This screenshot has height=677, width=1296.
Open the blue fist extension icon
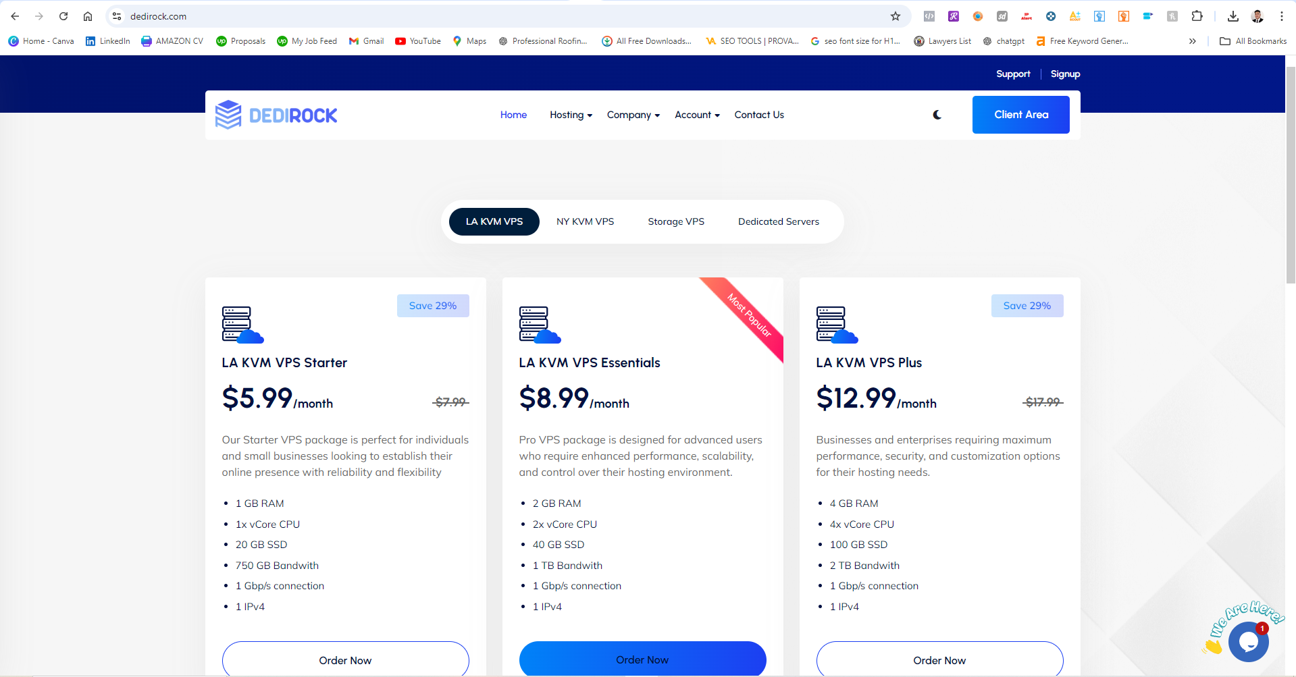1099,16
